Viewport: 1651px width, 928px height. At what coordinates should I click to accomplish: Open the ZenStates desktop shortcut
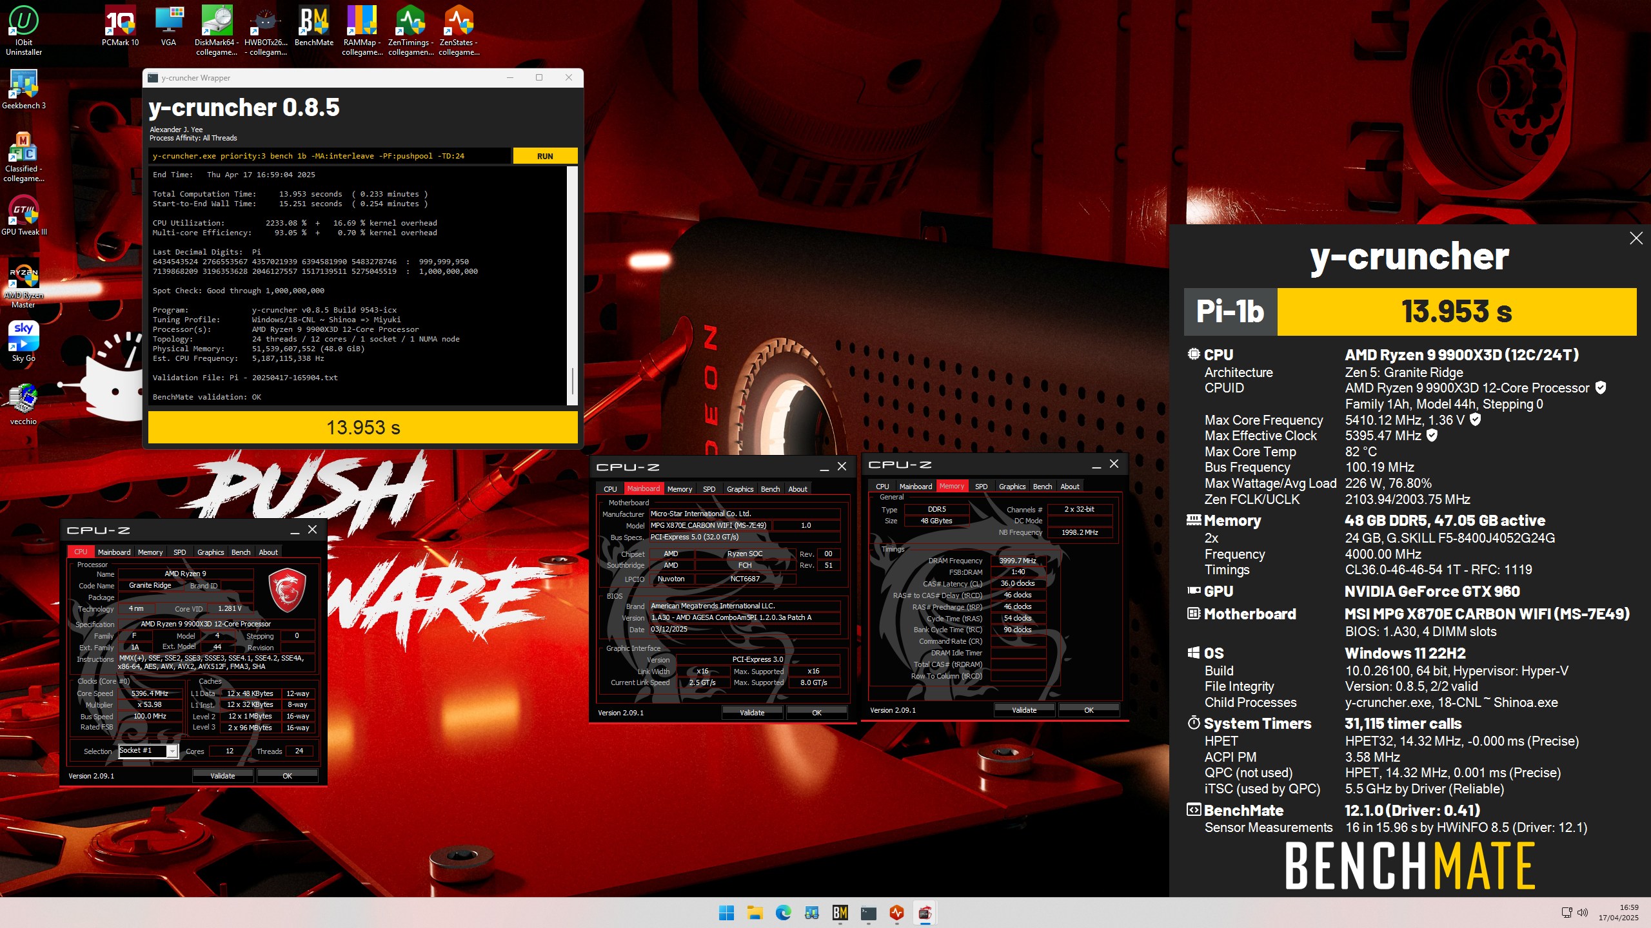pos(459,30)
